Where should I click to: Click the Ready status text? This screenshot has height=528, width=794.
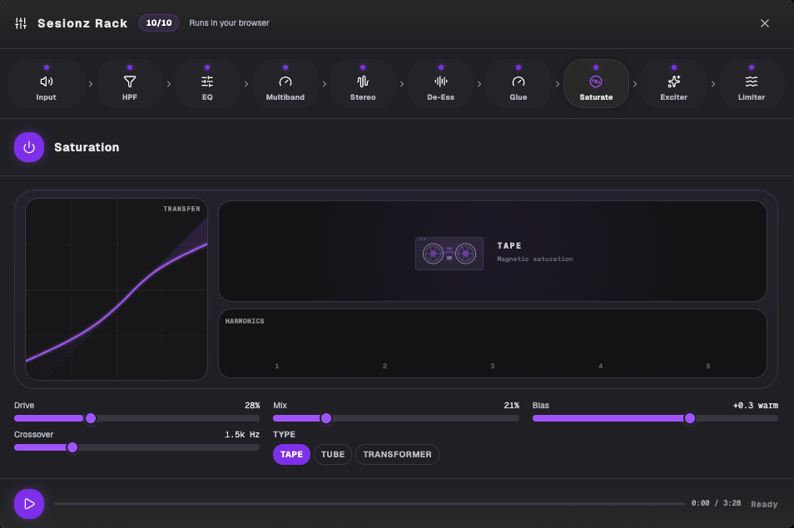(x=764, y=504)
